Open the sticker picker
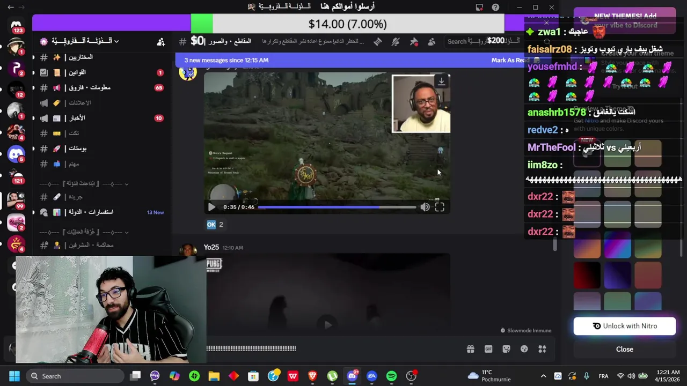 (x=506, y=349)
